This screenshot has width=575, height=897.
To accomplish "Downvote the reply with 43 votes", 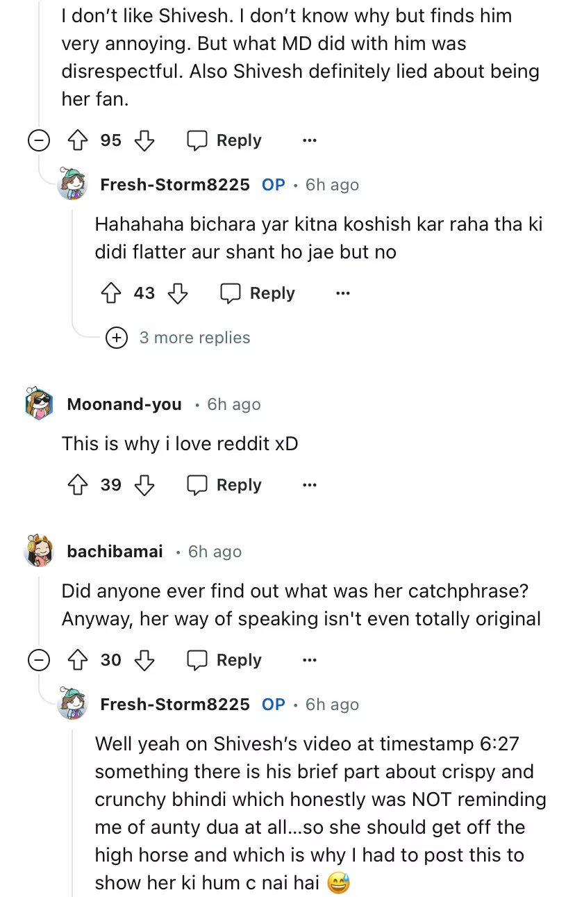I will (x=178, y=293).
